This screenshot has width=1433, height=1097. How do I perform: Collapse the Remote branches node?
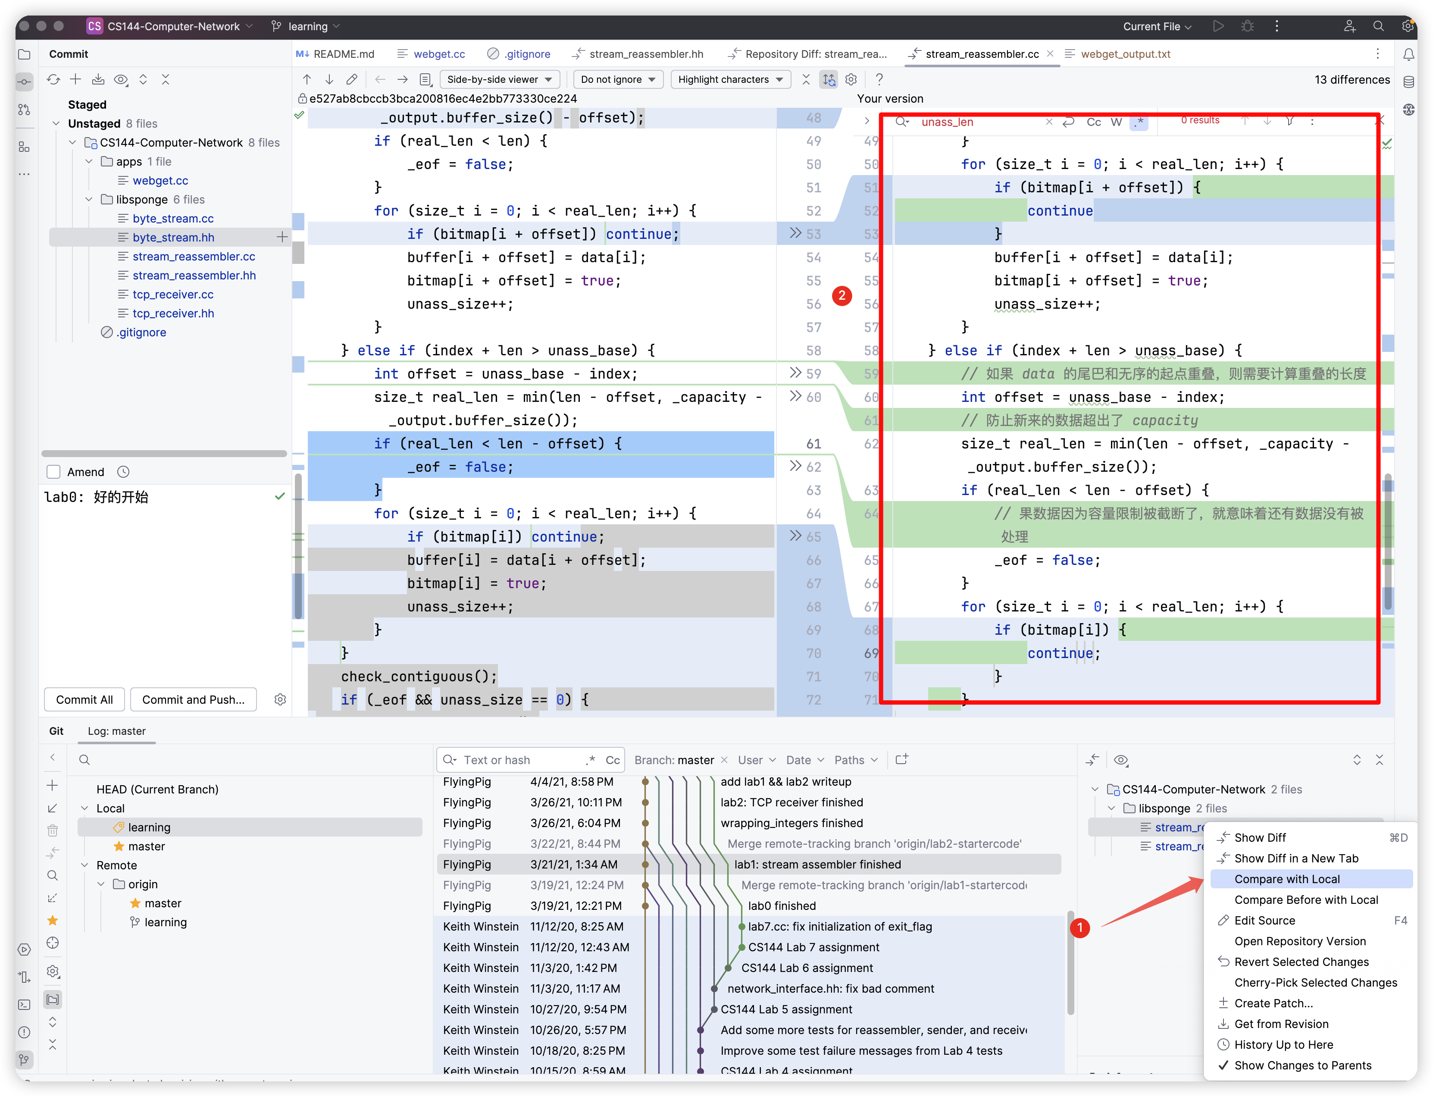pos(85,865)
